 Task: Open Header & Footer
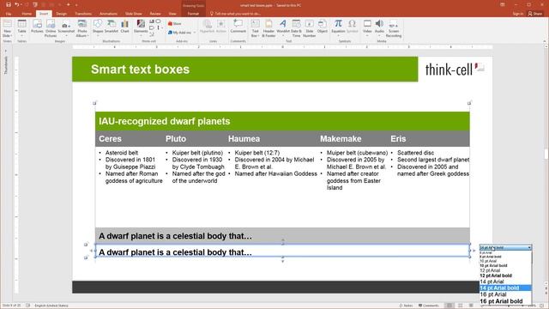[x=268, y=28]
